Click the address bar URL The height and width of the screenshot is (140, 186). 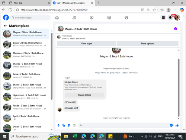tap(54, 10)
